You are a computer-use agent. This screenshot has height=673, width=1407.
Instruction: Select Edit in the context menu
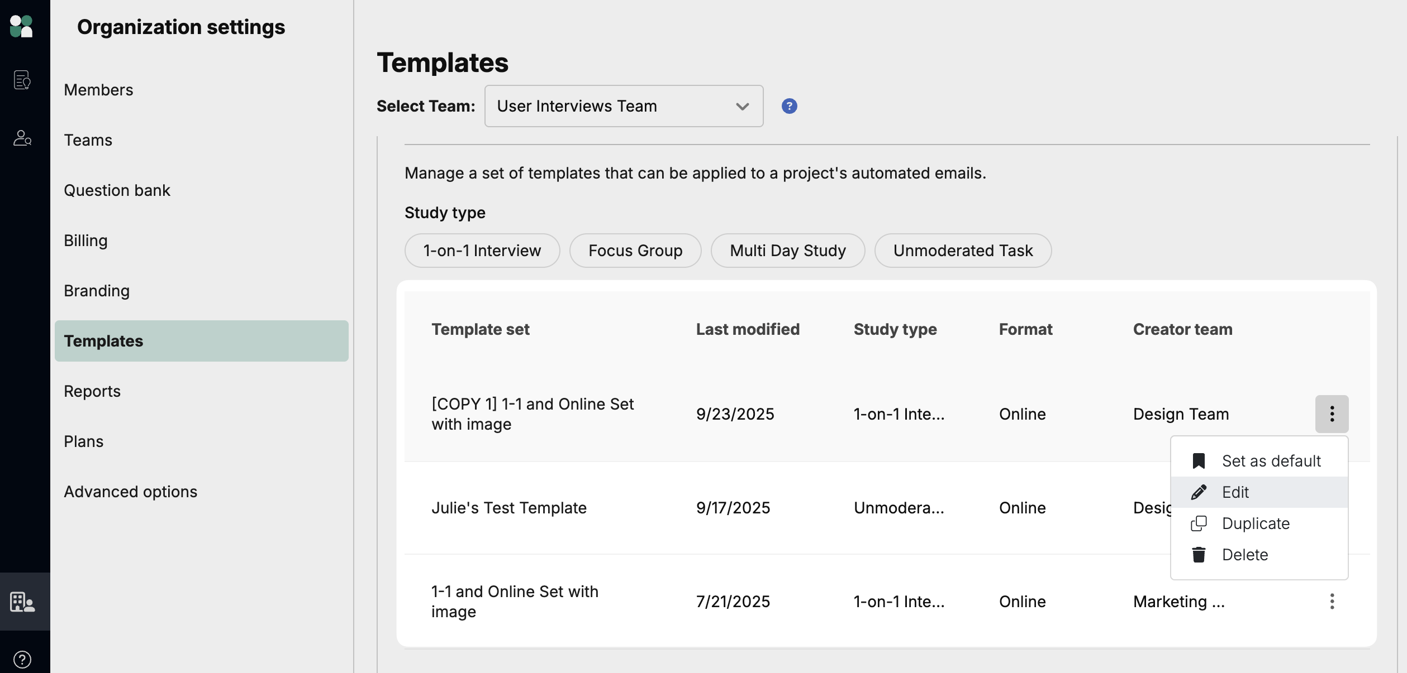tap(1235, 492)
